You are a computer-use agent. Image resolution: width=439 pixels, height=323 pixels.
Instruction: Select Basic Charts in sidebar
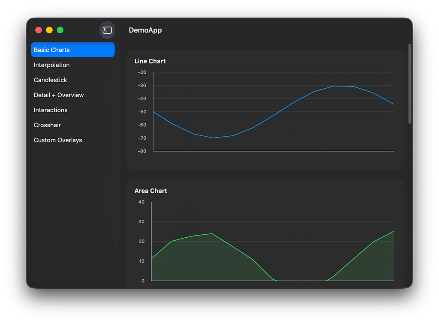pos(73,50)
